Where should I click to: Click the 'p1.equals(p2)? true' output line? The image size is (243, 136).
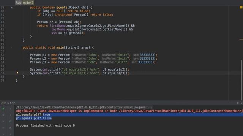pyautogui.click(x=33, y=114)
